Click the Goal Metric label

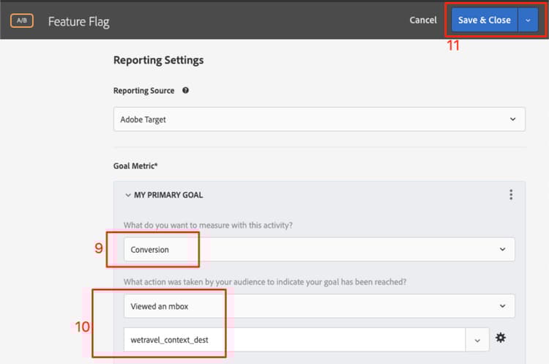[x=135, y=166]
